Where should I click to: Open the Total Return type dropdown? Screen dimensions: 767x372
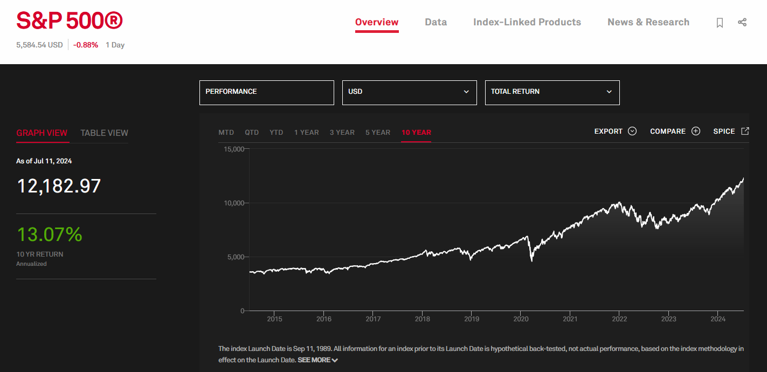tap(552, 92)
